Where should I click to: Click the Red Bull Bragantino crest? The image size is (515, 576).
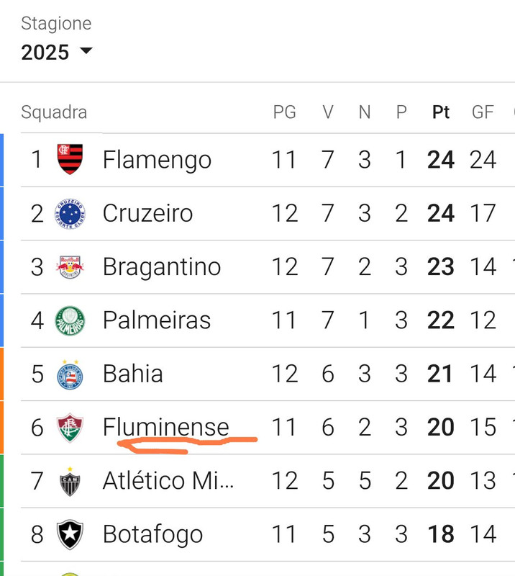point(70,266)
